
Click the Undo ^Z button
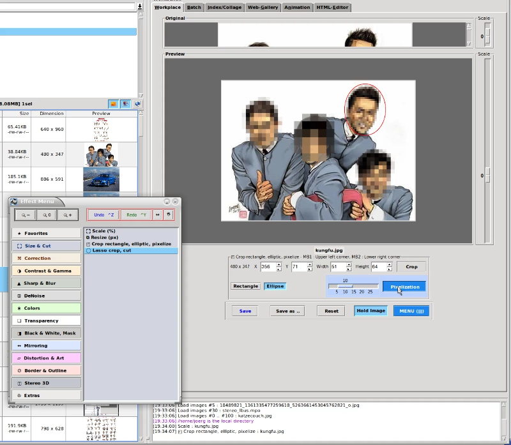tap(103, 215)
